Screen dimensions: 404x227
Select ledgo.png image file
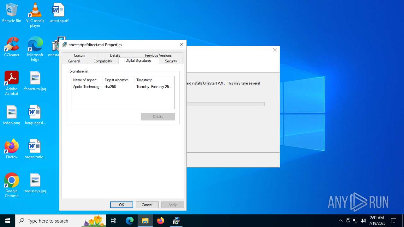click(12, 115)
